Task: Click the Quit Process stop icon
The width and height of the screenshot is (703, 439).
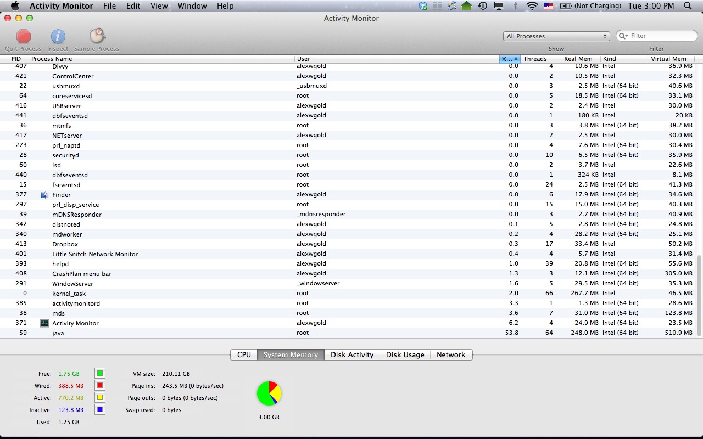Action: click(x=24, y=36)
